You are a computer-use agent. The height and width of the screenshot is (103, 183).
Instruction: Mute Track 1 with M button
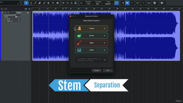pyautogui.click(x=5, y=13)
